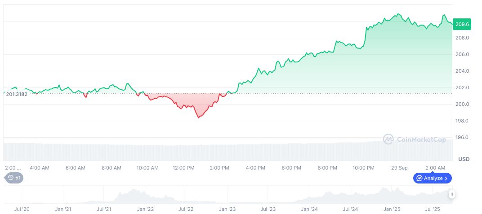Click Jan '24 on the overview timeline
Screen dimensions: 482x214
(x=309, y=209)
